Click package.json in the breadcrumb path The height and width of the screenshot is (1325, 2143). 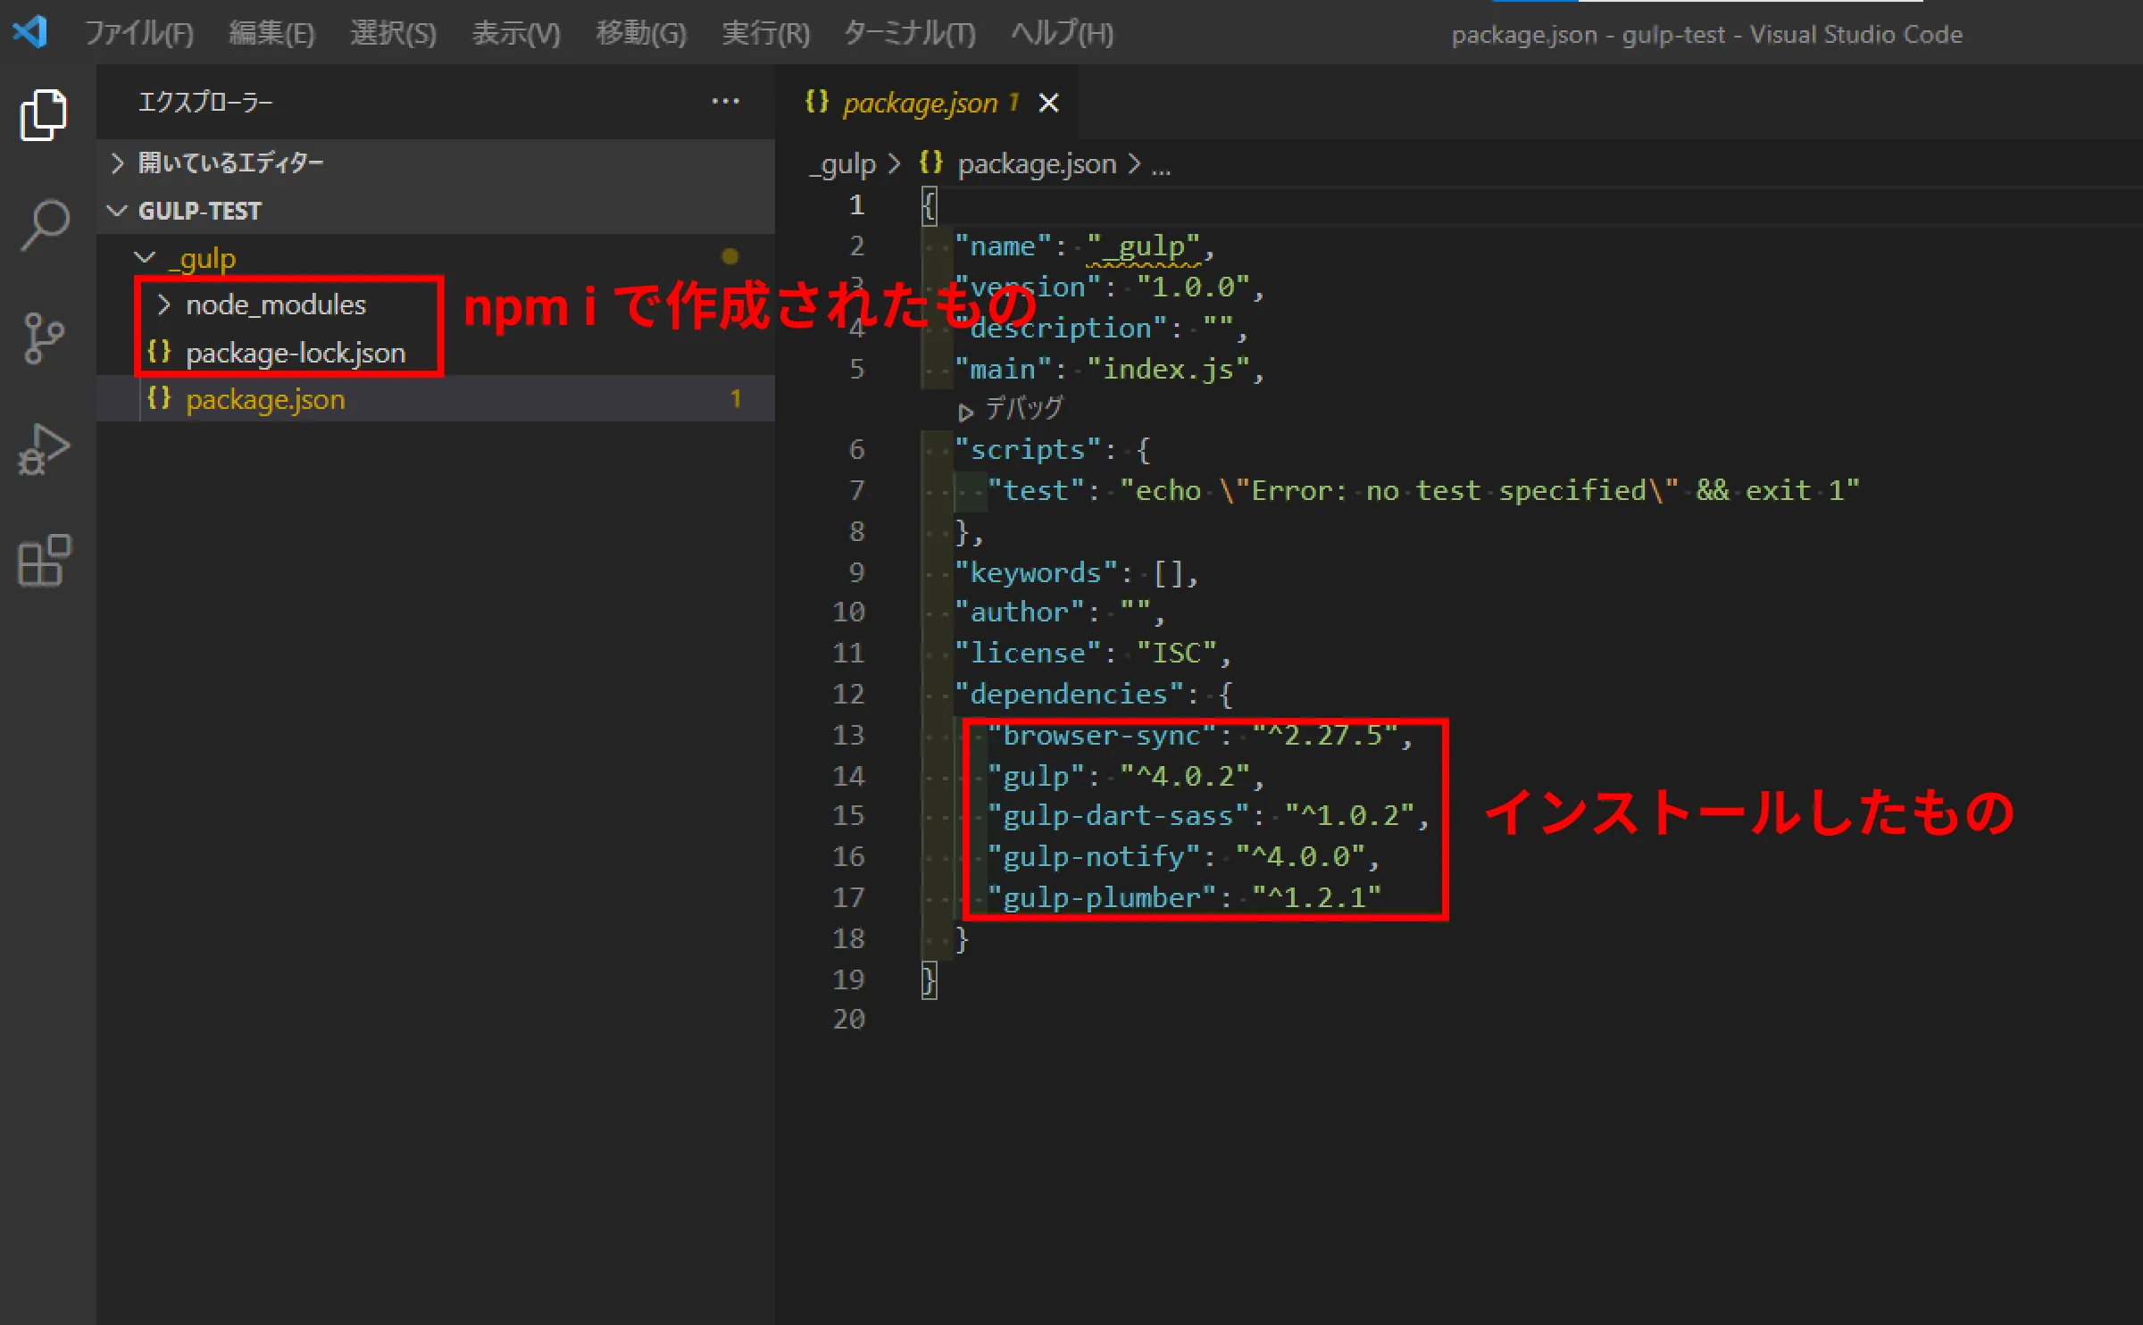(x=1037, y=164)
